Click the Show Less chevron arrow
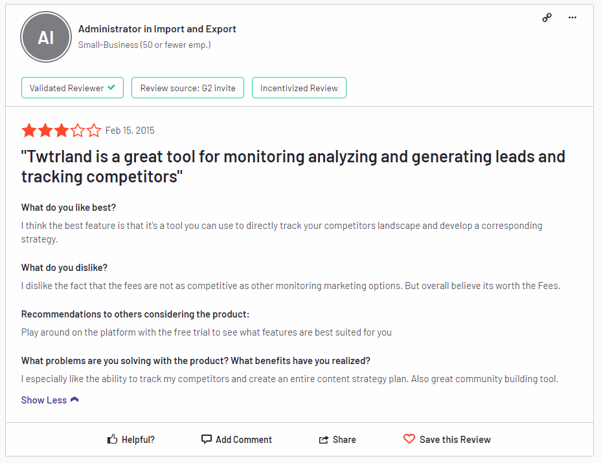 (74, 400)
